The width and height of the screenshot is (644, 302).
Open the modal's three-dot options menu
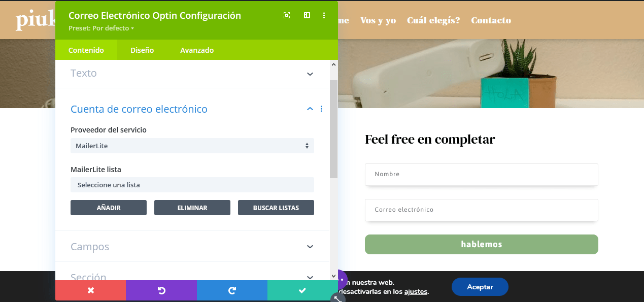324,16
